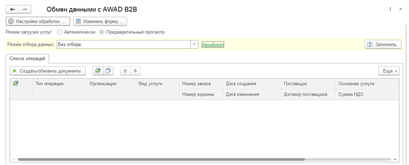Open the Еще dropdown menu

[388, 71]
